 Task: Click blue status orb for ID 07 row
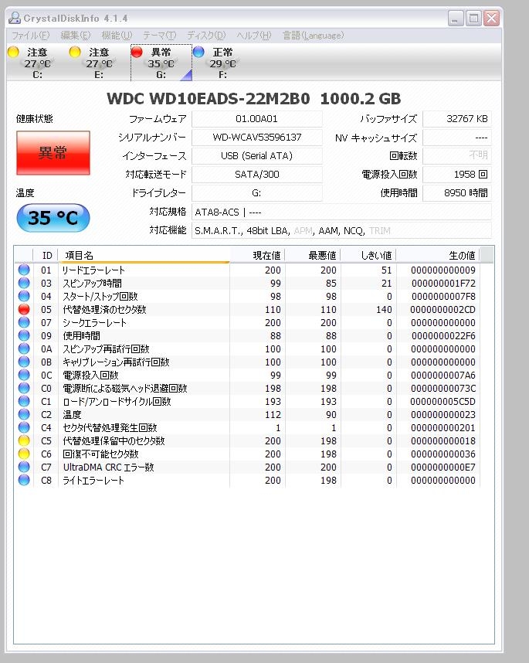point(24,322)
